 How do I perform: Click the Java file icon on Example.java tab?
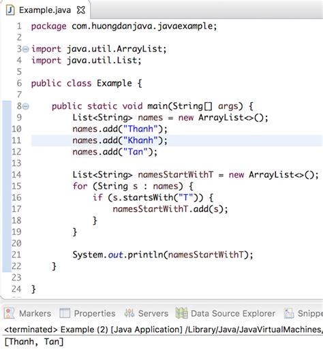click(10, 10)
